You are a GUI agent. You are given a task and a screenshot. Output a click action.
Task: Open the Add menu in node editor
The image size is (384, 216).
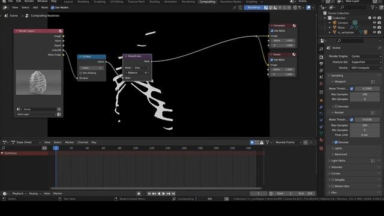click(35, 8)
